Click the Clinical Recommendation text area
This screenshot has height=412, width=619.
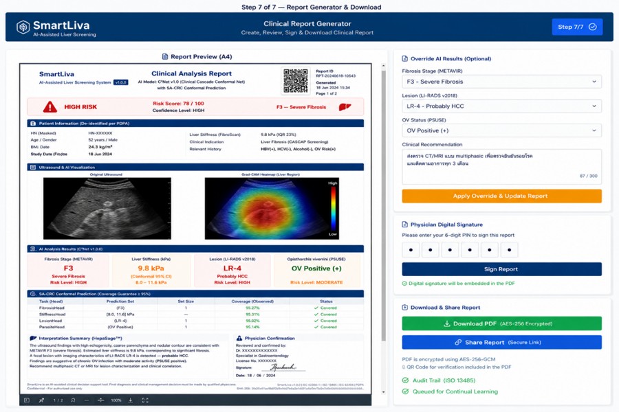(x=502, y=167)
